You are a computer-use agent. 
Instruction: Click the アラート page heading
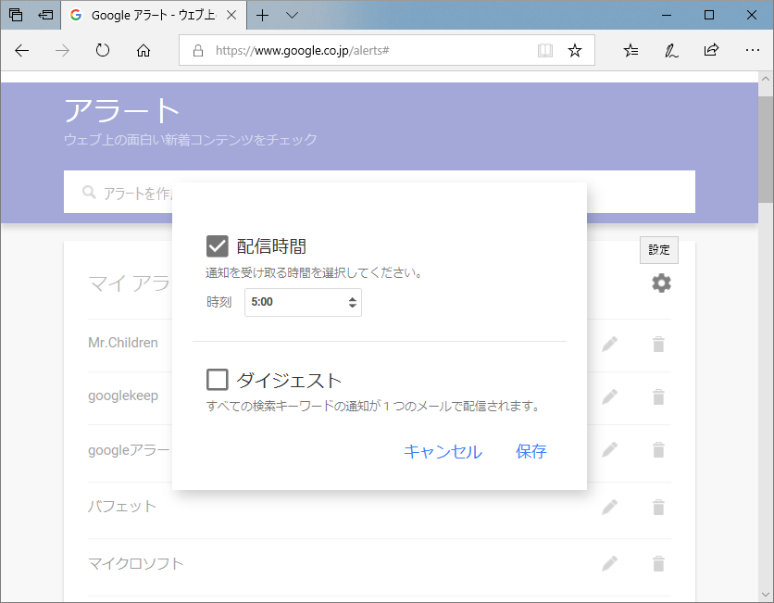pyautogui.click(x=122, y=109)
